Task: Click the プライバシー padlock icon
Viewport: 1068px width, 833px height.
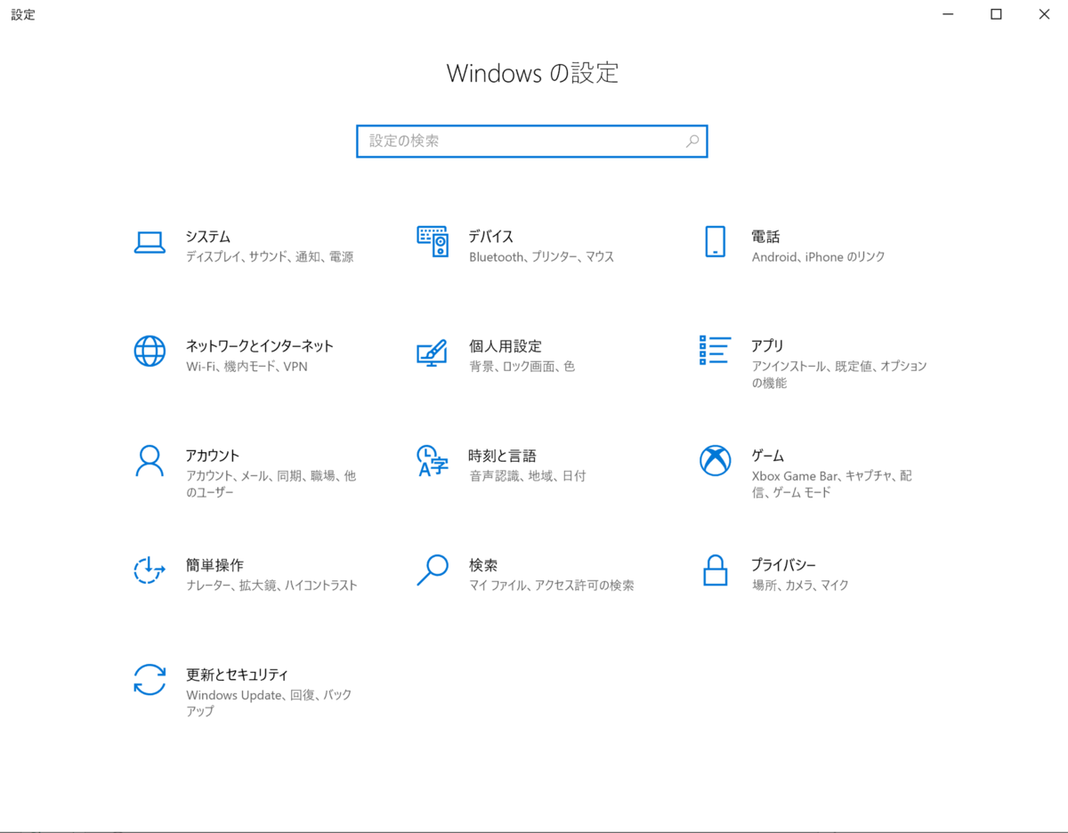Action: [715, 570]
